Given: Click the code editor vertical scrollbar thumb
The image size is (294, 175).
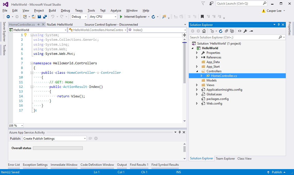Looking at the screenshot, I should point(184,63).
